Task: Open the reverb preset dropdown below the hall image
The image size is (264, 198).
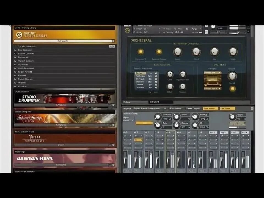Action: point(213,88)
